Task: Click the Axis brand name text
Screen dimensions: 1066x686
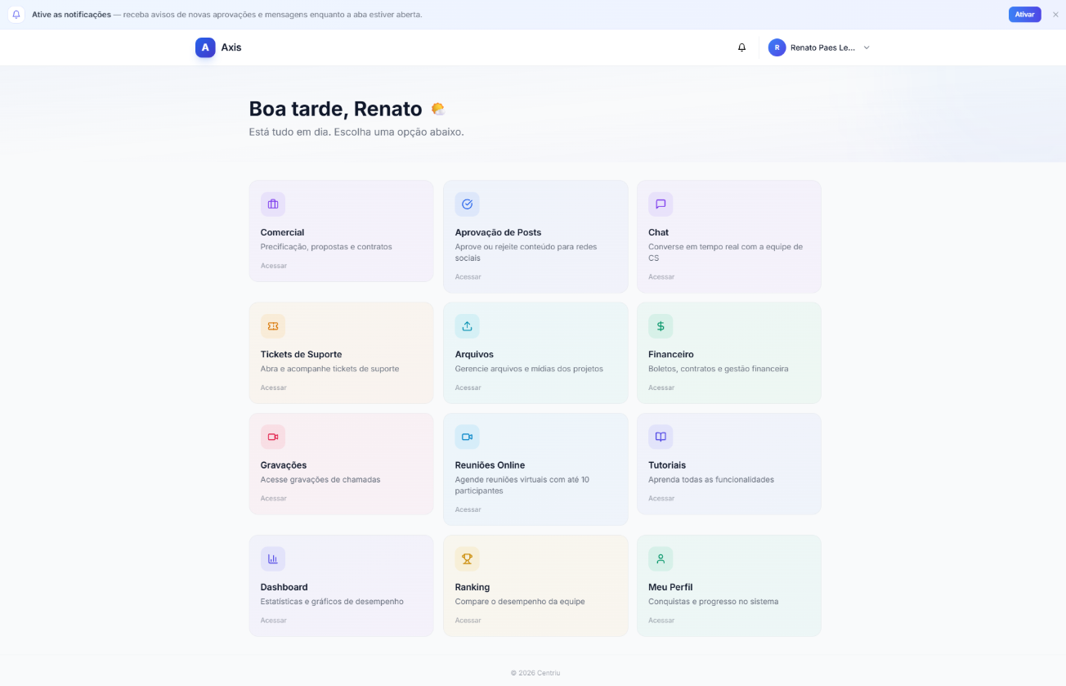Action: [231, 47]
